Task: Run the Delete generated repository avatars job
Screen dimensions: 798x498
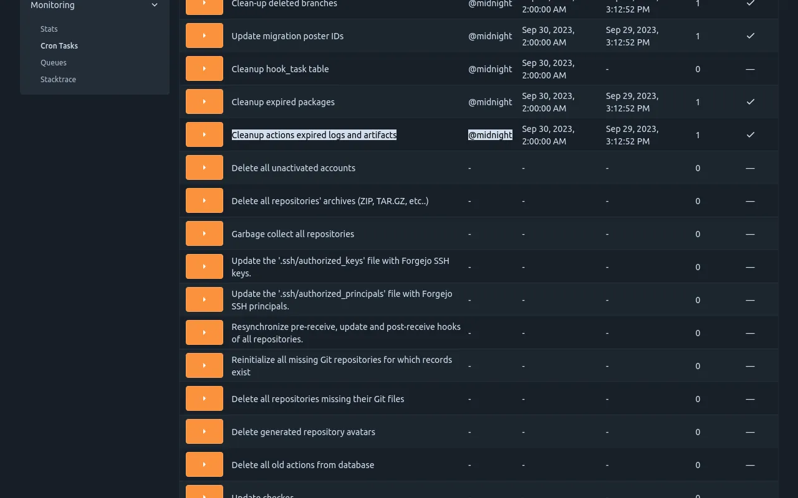Action: point(204,431)
